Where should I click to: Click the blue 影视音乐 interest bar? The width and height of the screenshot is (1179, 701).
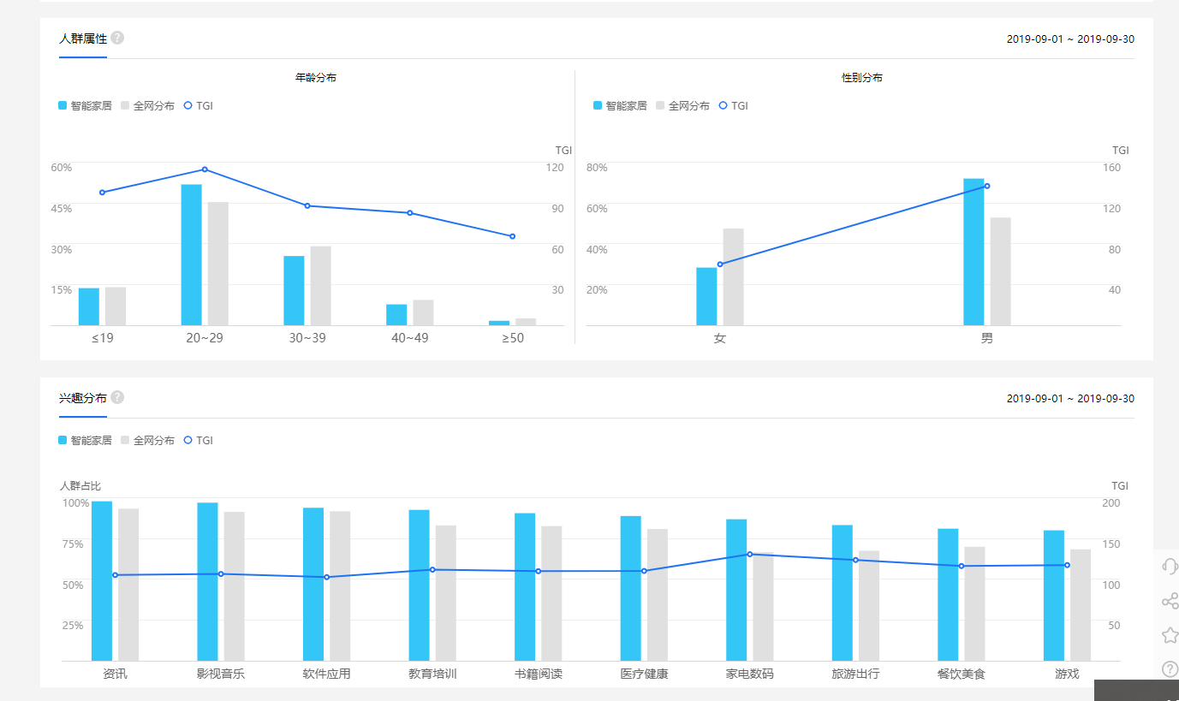[207, 582]
